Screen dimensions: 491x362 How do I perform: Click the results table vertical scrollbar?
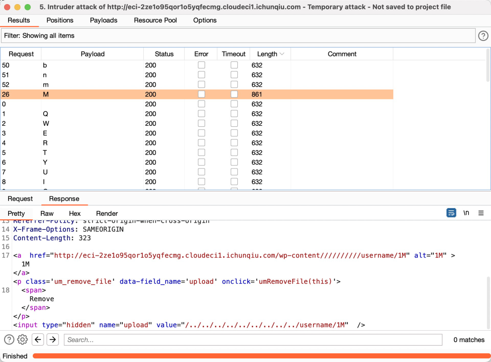pos(488,65)
